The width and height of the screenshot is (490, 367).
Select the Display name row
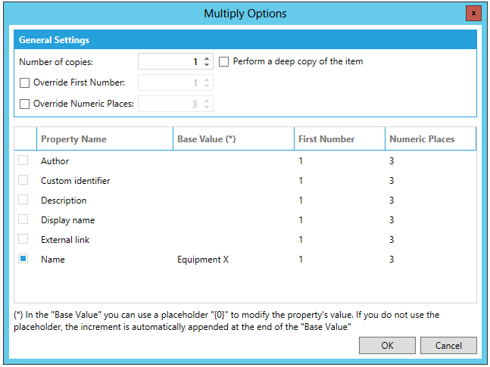pyautogui.click(x=67, y=220)
